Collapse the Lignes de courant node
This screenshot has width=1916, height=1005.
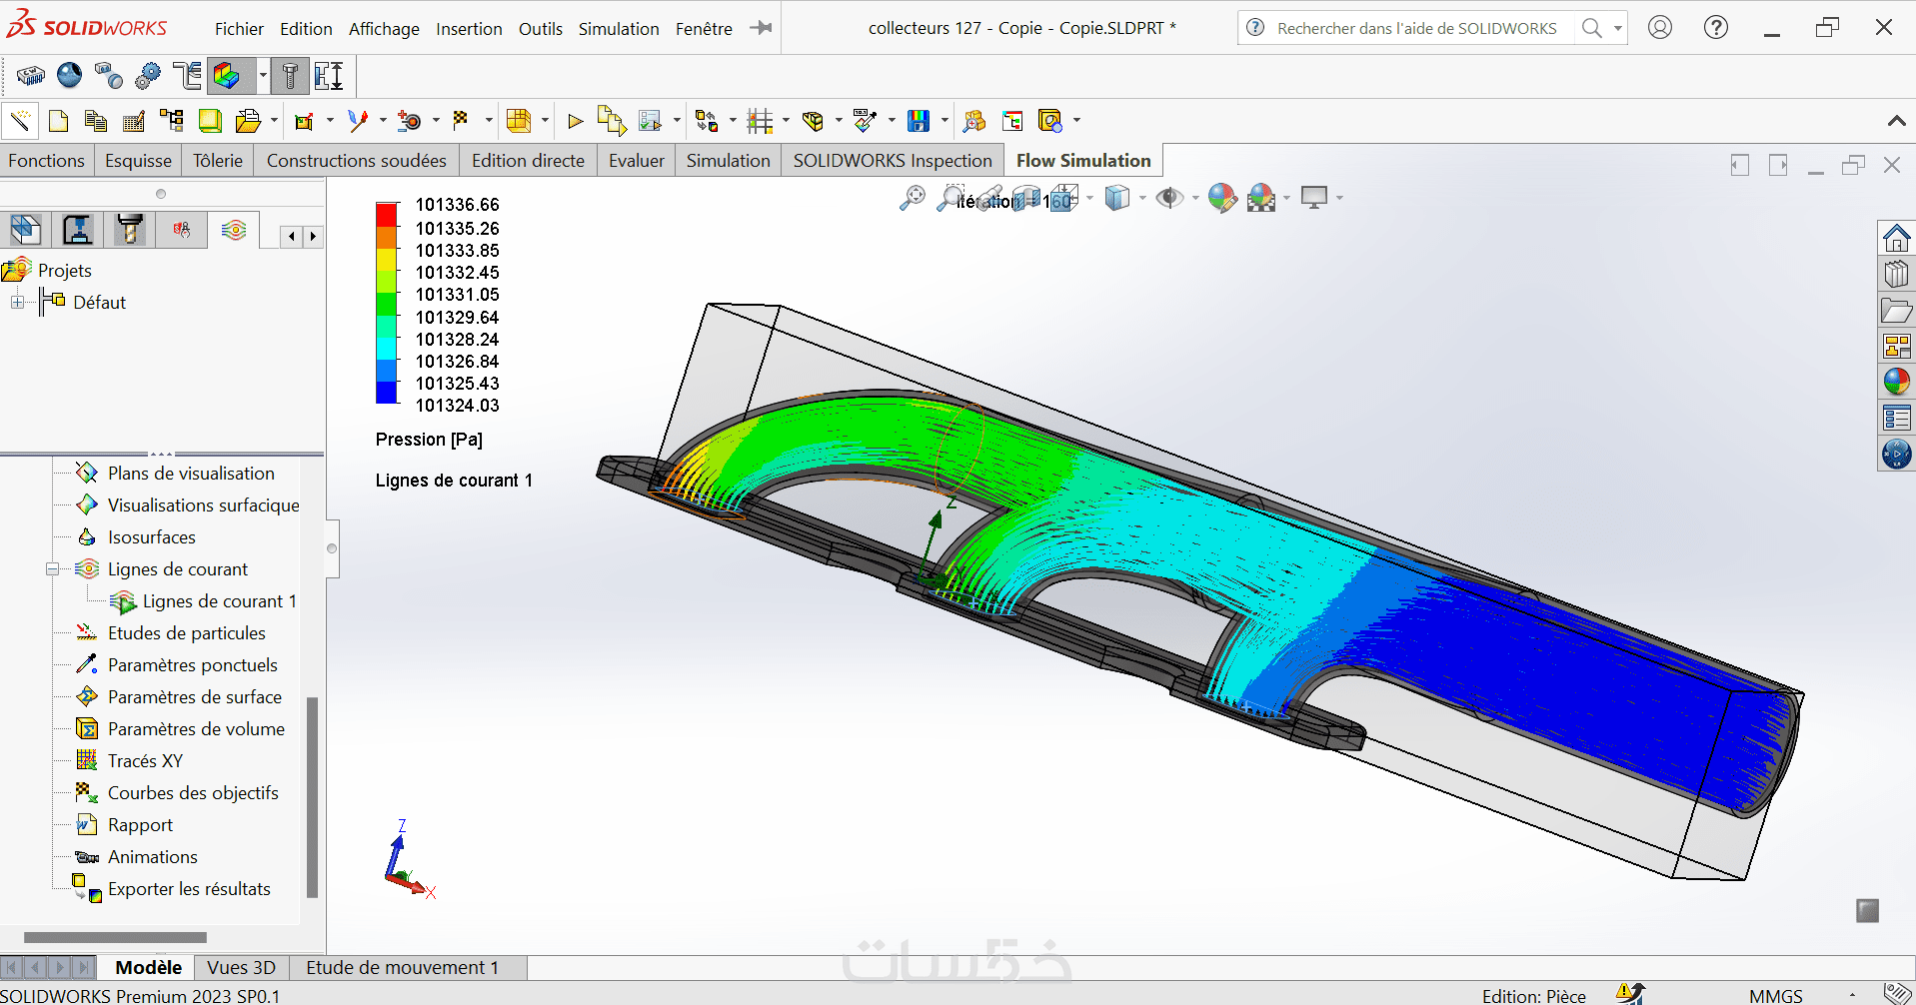52,569
